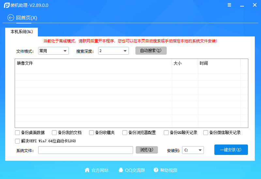The image size is (261, 179).
Task: Click the 自动搜索 button
Action: 151,51
